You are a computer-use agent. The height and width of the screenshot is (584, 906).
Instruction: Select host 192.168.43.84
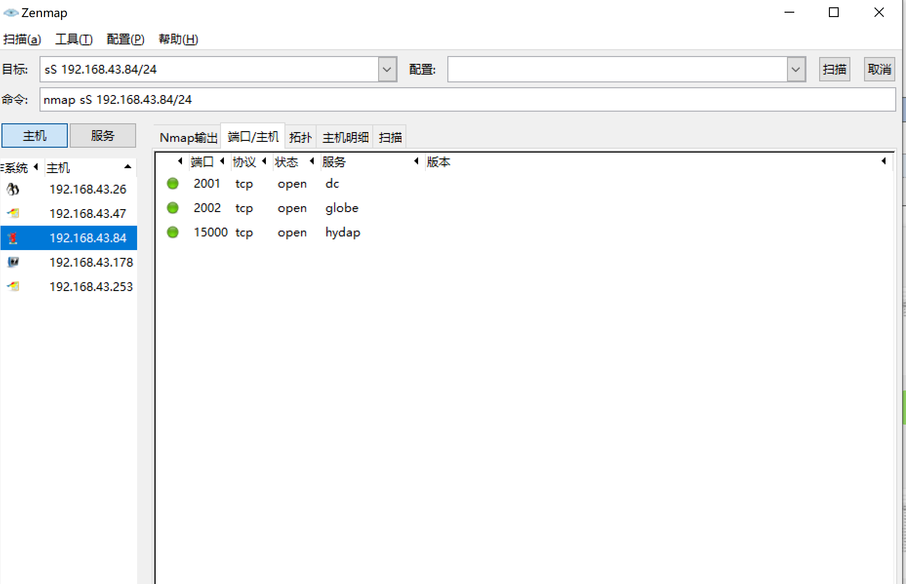(x=68, y=238)
